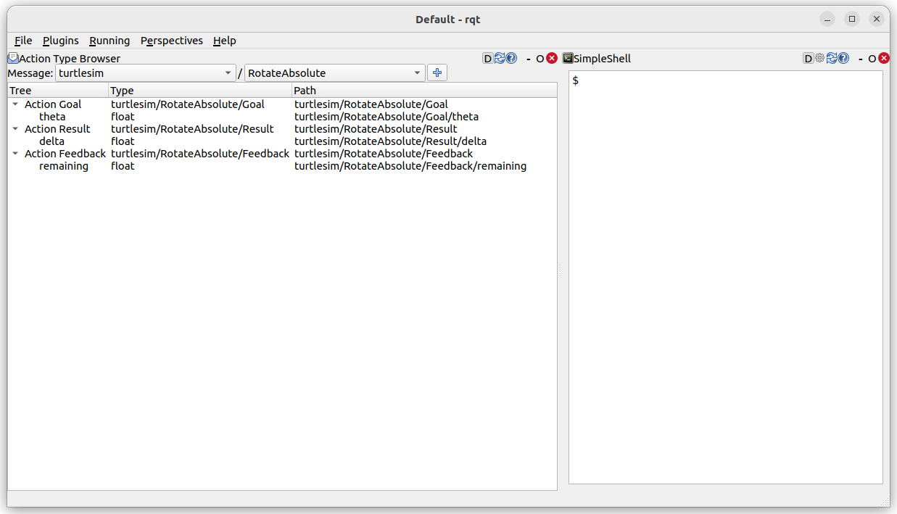
Task: Click the SimpleShell terminal icon
Action: click(568, 58)
